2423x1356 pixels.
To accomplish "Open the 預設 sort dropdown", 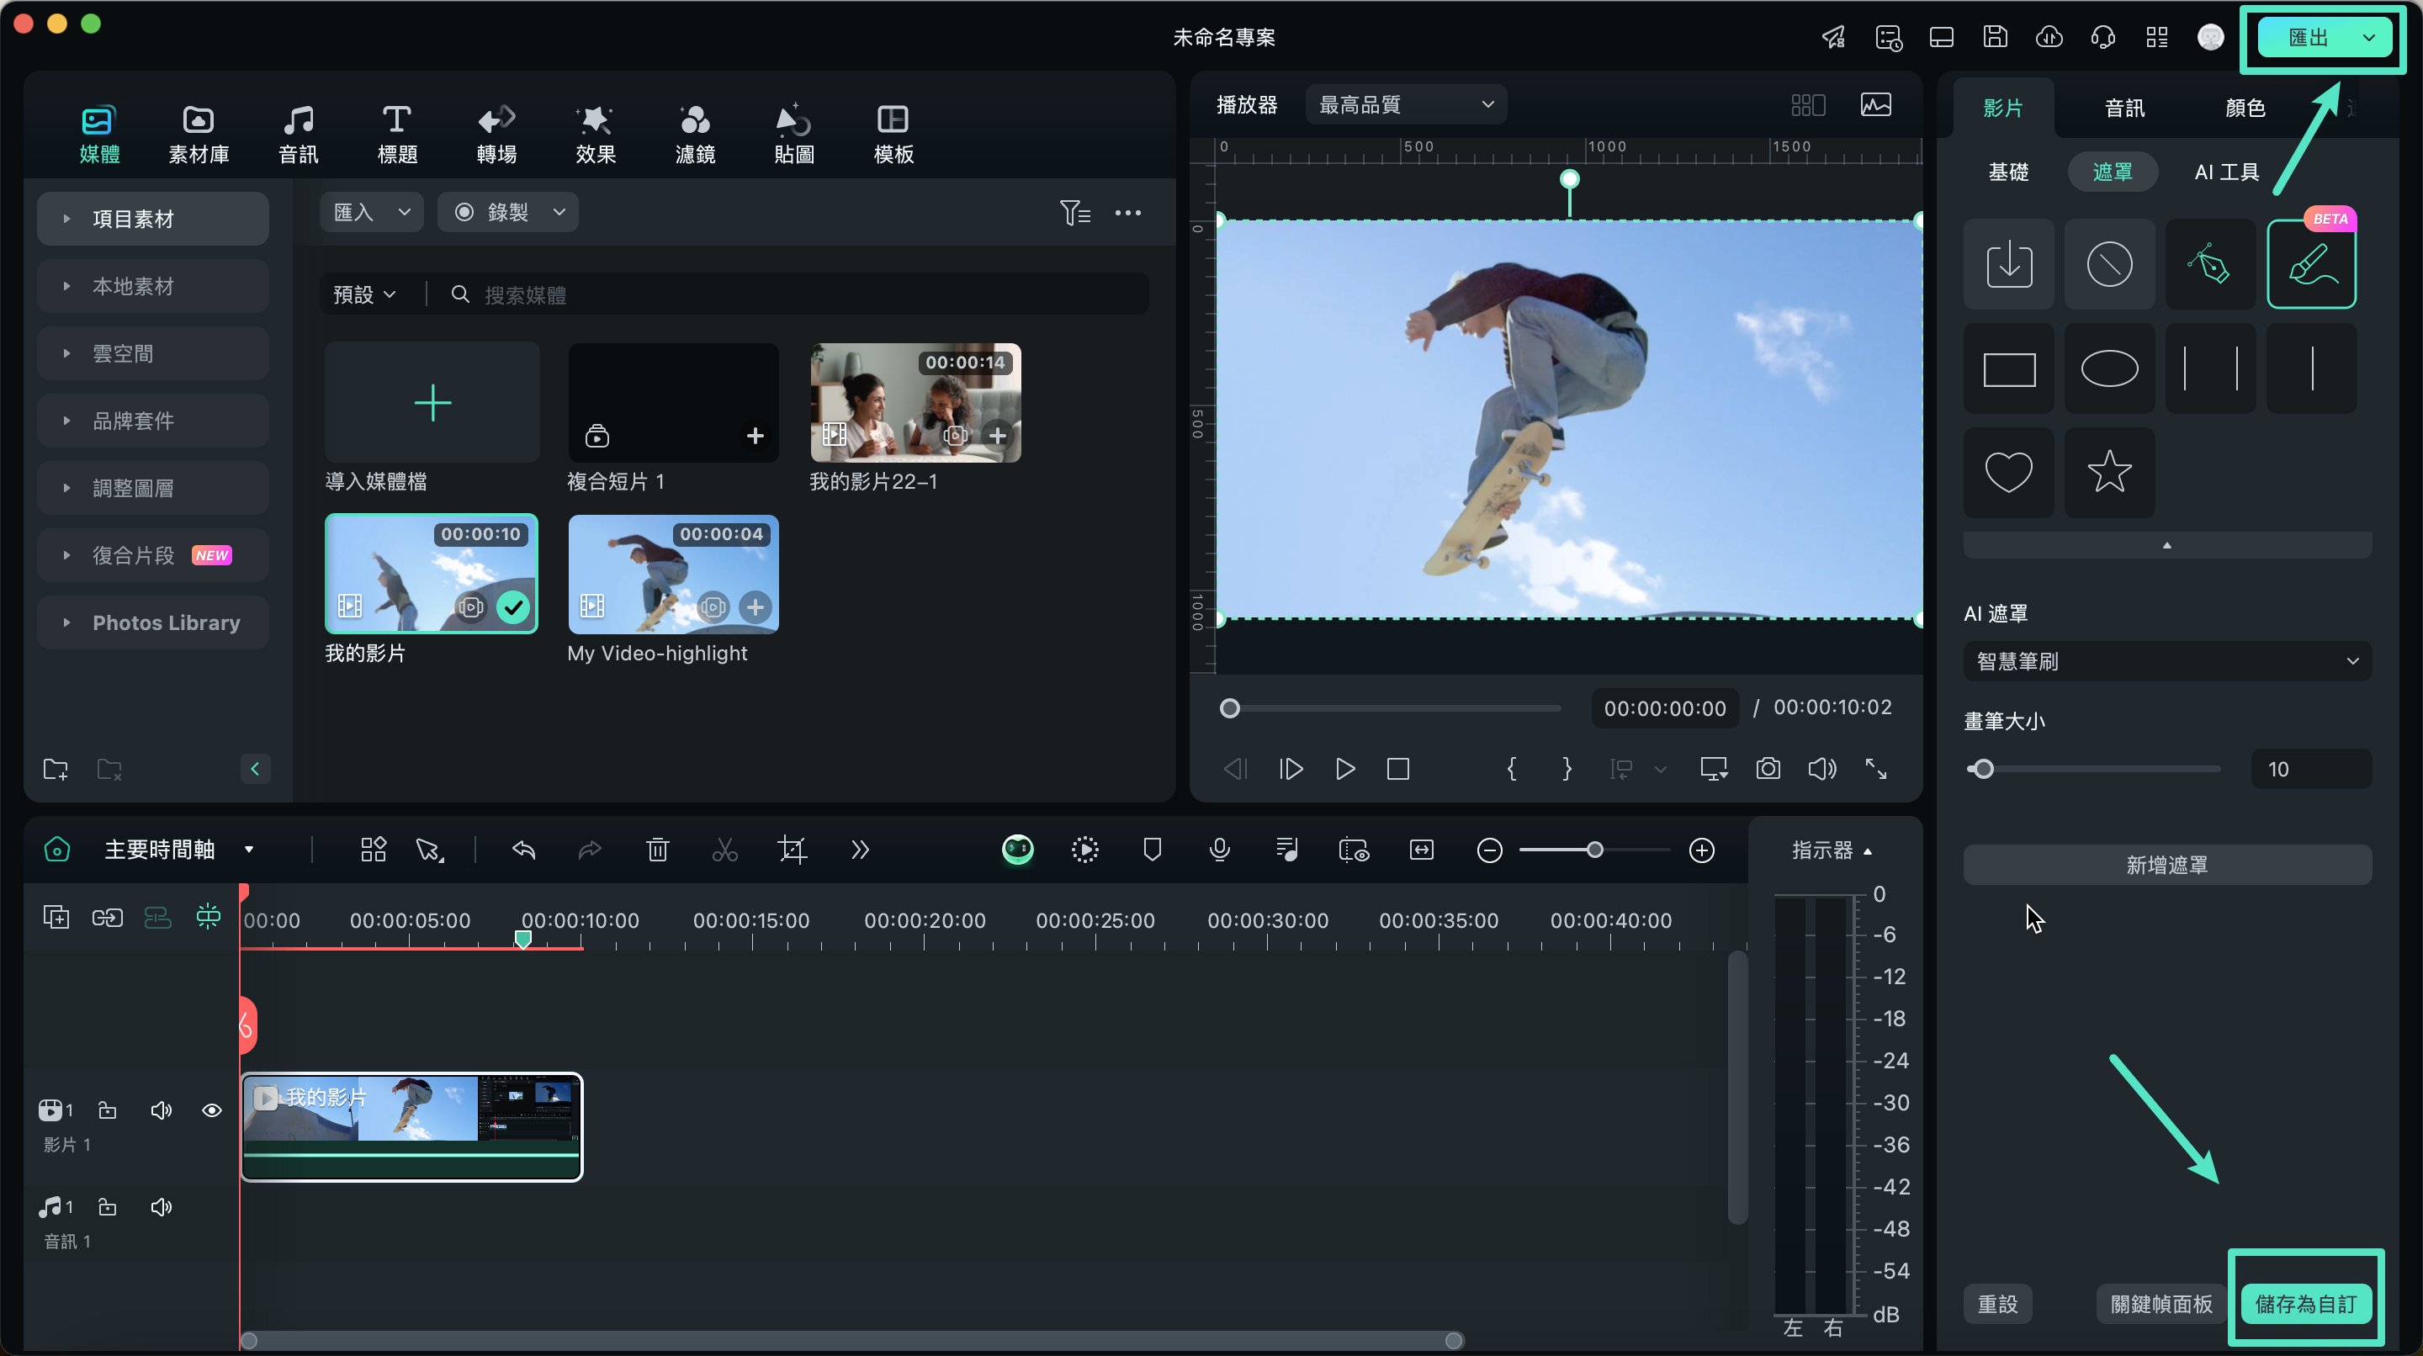I will tap(364, 295).
